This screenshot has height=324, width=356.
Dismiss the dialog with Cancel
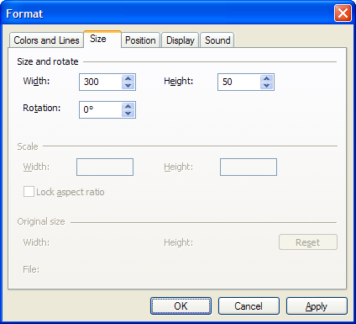click(x=249, y=306)
